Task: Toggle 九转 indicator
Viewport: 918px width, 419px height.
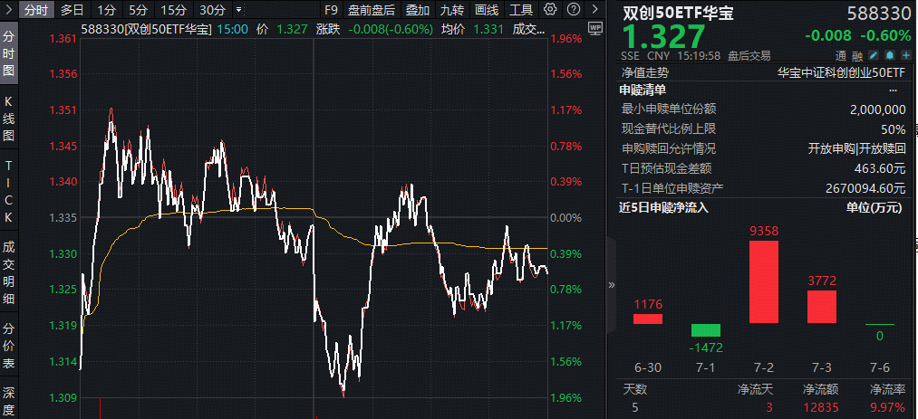Action: click(x=451, y=10)
